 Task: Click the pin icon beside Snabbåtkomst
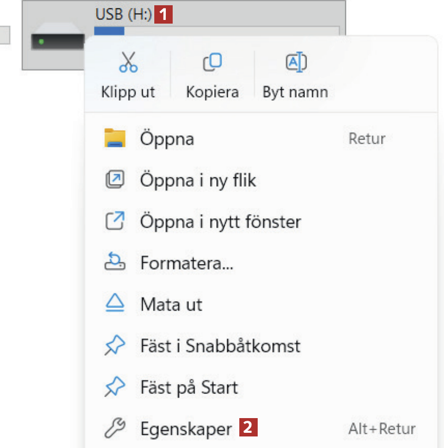pos(115,346)
